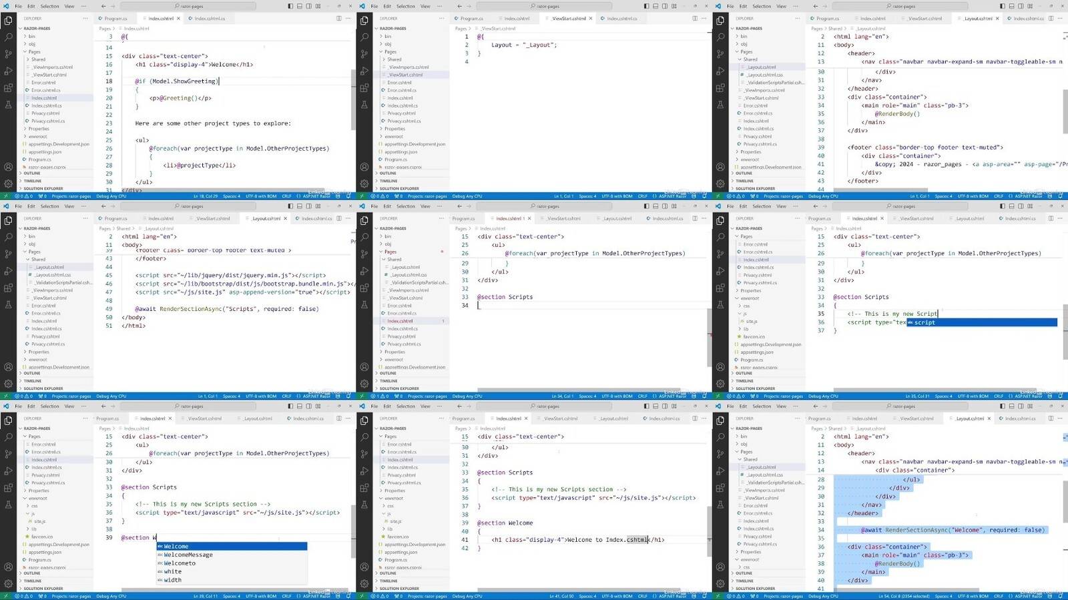The height and width of the screenshot is (600, 1068).
Task: Pick width suggestion from autocomplete list
Action: [232, 580]
